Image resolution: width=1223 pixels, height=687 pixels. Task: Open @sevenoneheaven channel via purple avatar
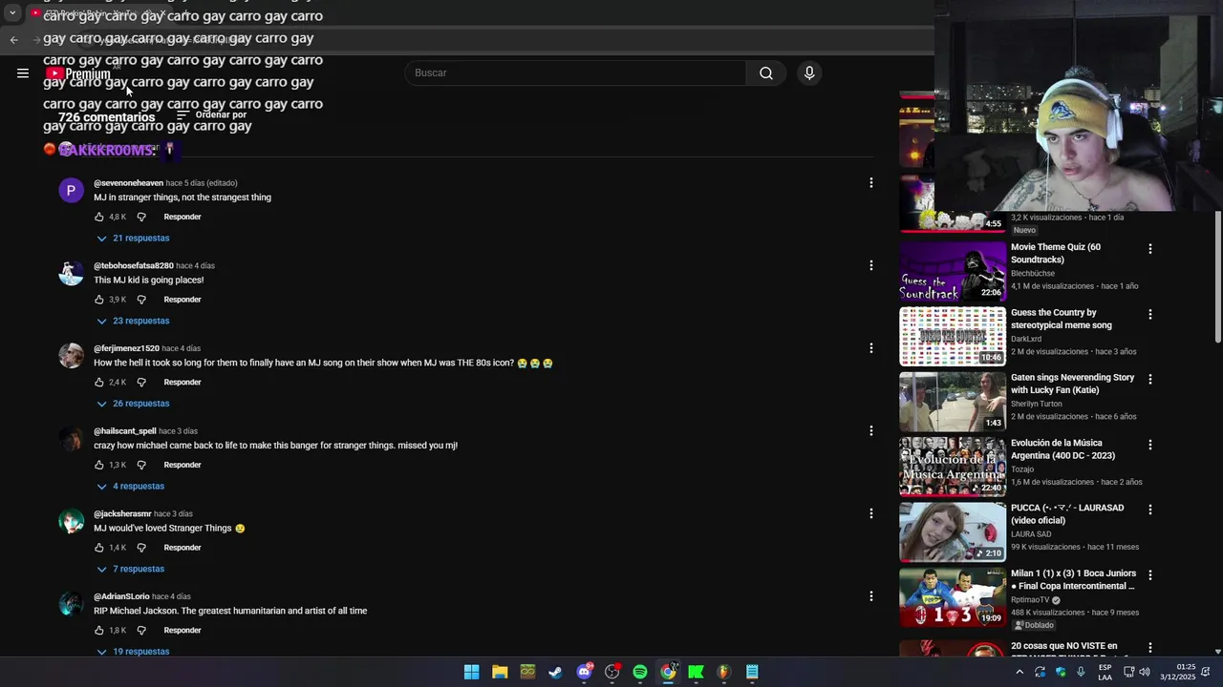pyautogui.click(x=71, y=190)
